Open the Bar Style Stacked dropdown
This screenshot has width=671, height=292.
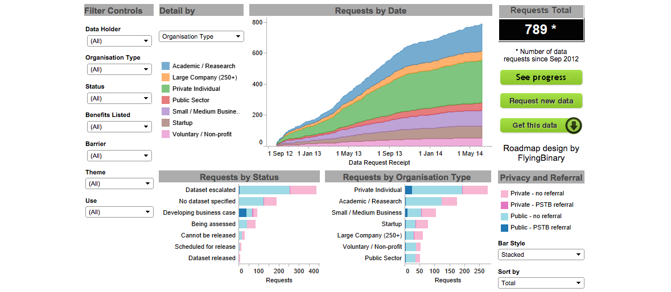point(541,255)
